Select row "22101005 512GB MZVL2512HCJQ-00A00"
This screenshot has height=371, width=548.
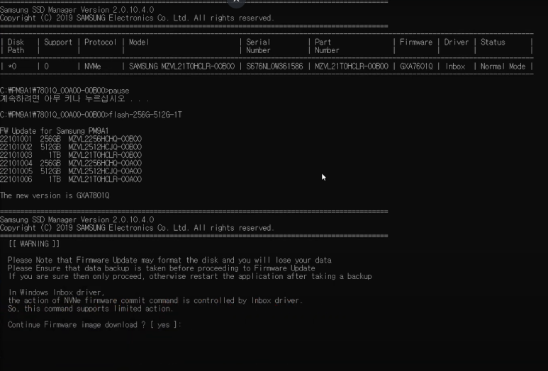[71, 171]
